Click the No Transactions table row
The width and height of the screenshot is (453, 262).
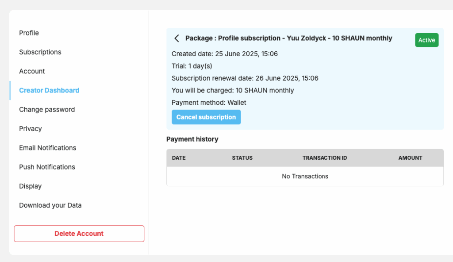(305, 177)
